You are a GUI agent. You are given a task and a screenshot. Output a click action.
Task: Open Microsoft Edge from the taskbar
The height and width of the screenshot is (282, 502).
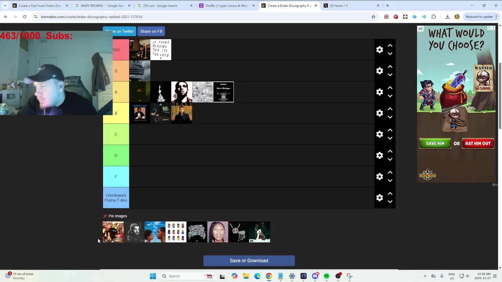click(x=257, y=276)
